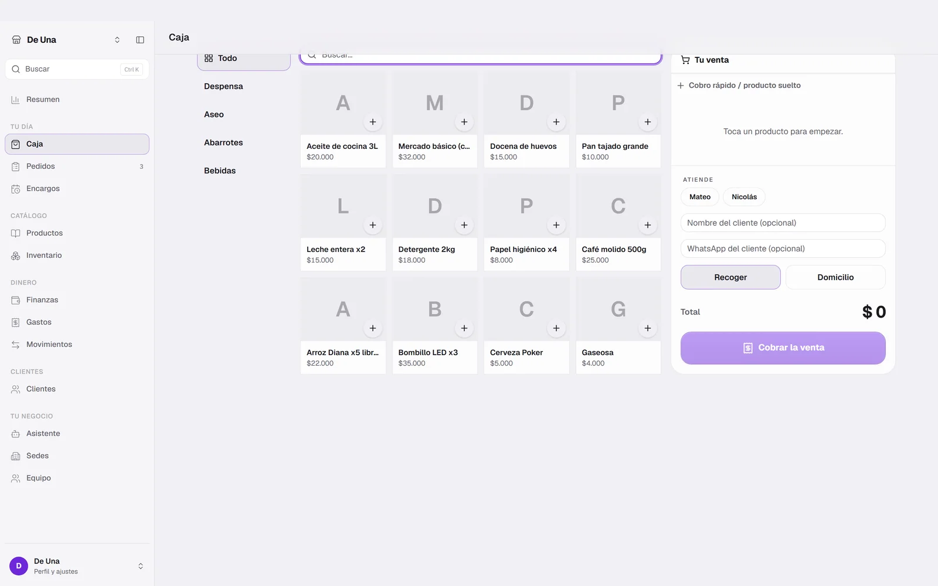Image resolution: width=938 pixels, height=586 pixels.
Task: Focus the Nombre del cliente field
Action: coord(783,223)
